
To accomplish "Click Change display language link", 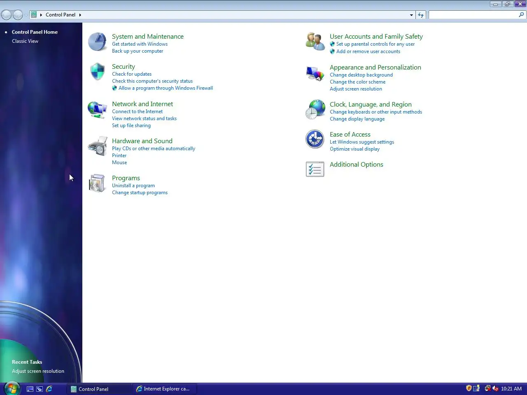I will [357, 119].
